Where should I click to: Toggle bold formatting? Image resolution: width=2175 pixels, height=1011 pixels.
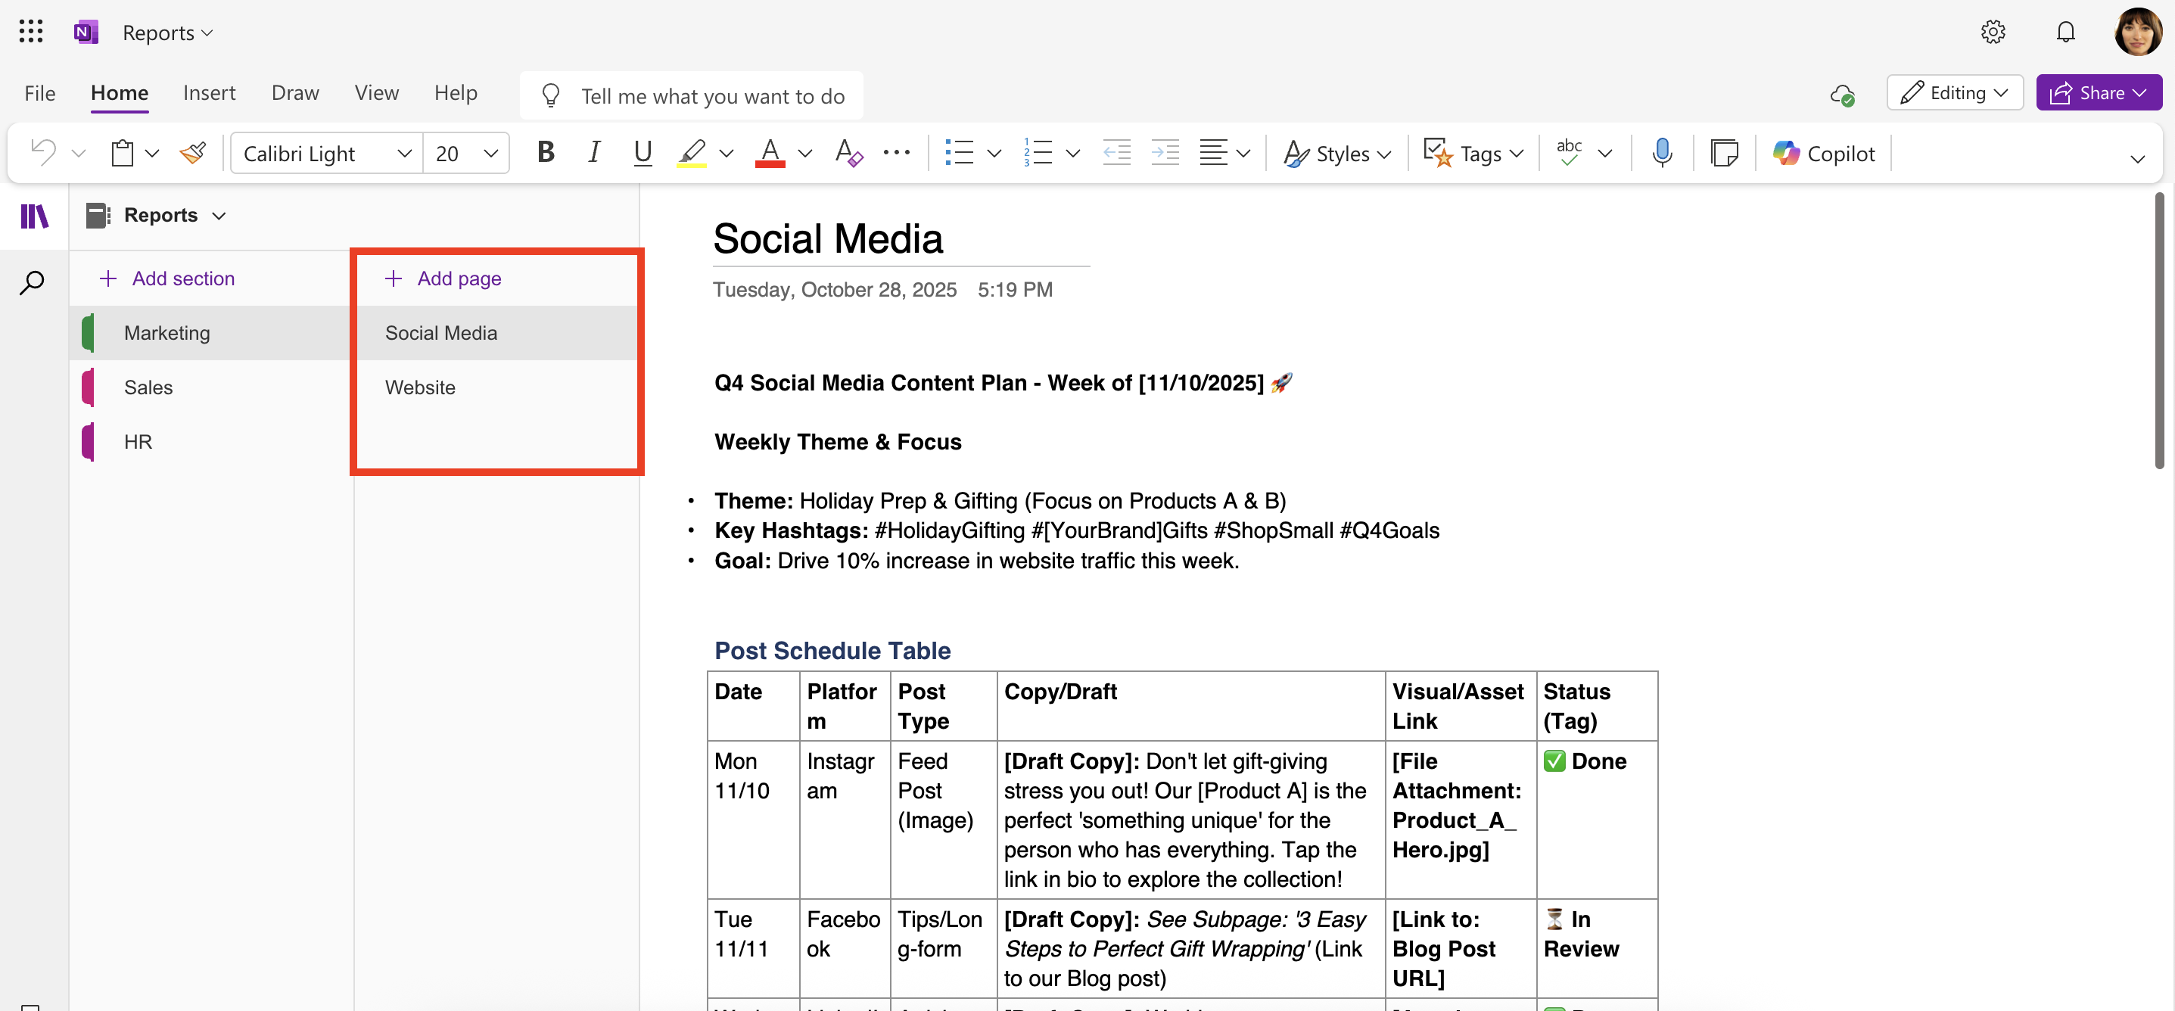coord(546,153)
